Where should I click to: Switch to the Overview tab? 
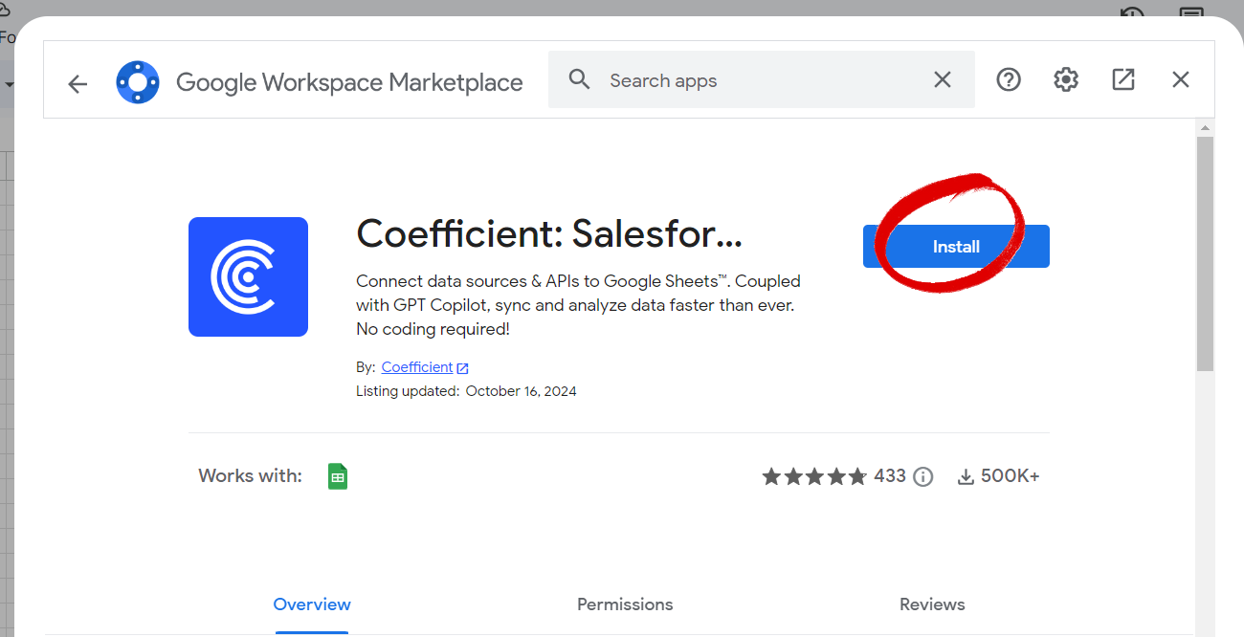312,604
